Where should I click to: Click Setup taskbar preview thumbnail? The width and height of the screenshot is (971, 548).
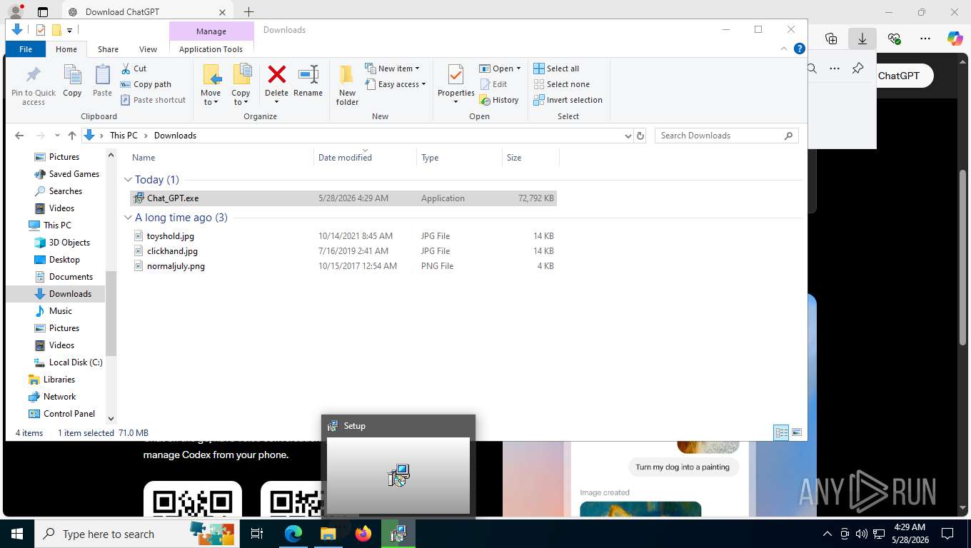click(398, 475)
